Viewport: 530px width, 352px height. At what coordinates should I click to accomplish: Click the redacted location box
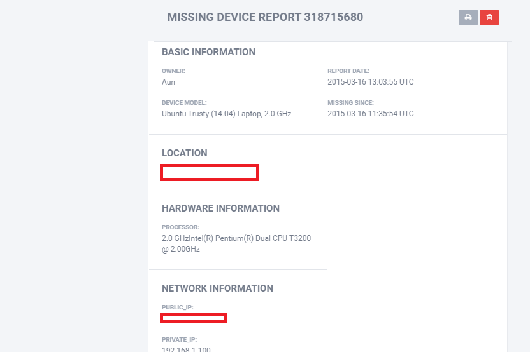[x=210, y=172]
